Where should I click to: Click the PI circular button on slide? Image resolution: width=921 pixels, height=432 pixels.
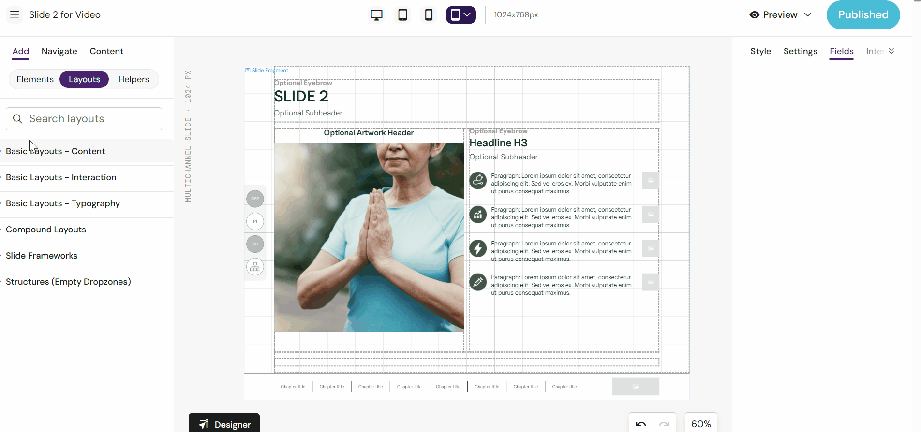[x=255, y=221]
